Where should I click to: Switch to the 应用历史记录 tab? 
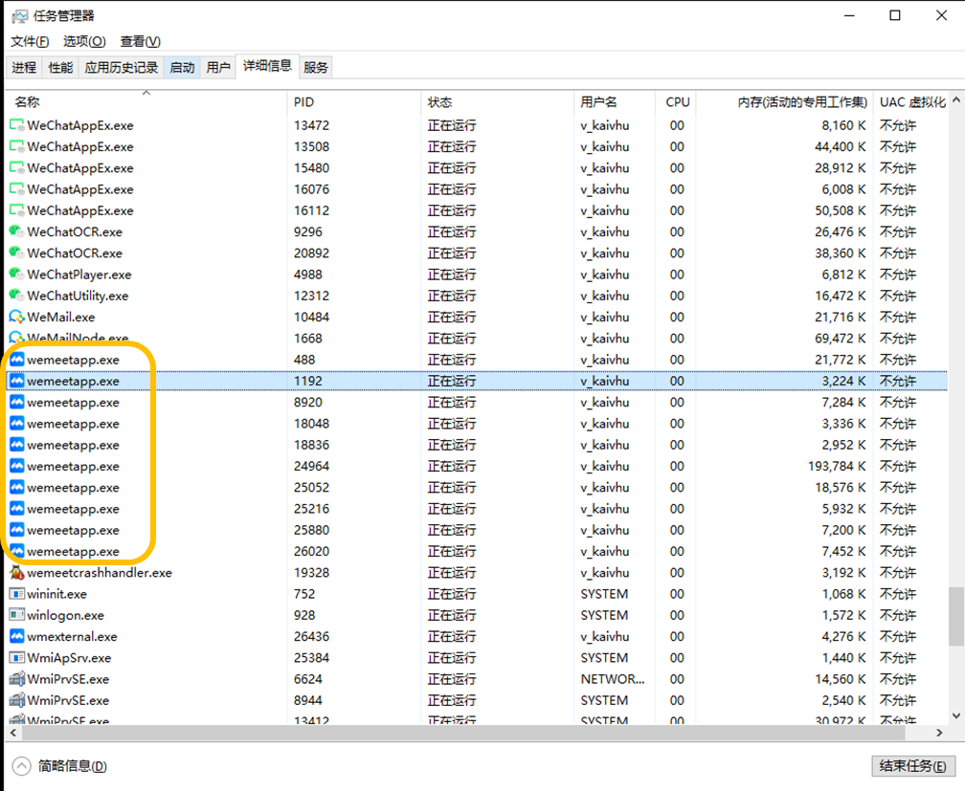pyautogui.click(x=122, y=67)
